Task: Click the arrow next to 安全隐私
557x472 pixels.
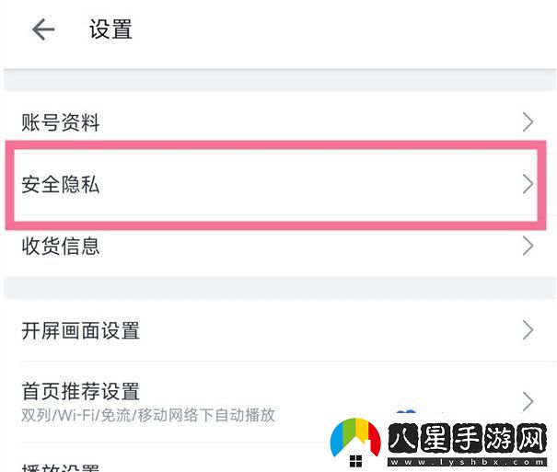Action: (x=528, y=185)
